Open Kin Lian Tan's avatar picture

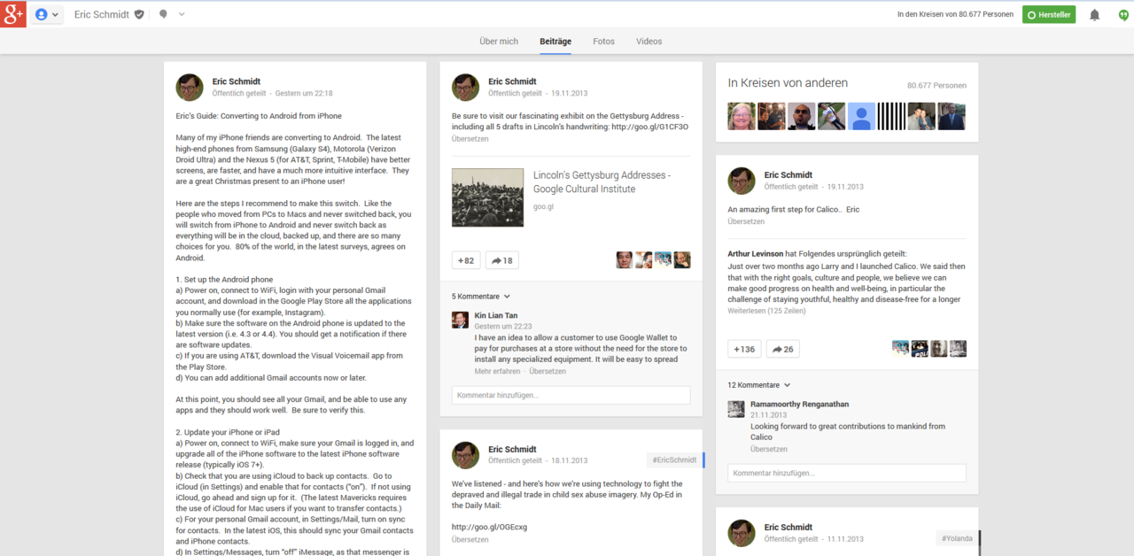[x=460, y=320]
